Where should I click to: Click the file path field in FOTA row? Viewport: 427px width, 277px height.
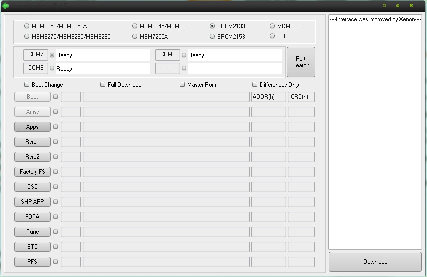pyautogui.click(x=166, y=217)
